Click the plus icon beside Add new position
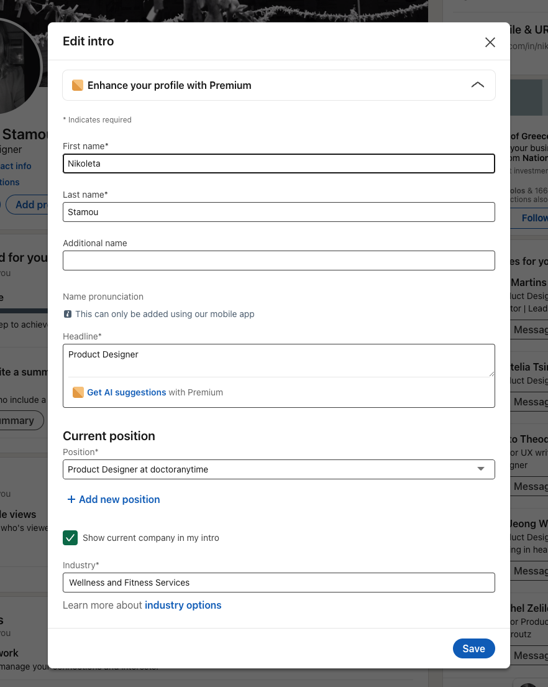The image size is (548, 687). [71, 499]
